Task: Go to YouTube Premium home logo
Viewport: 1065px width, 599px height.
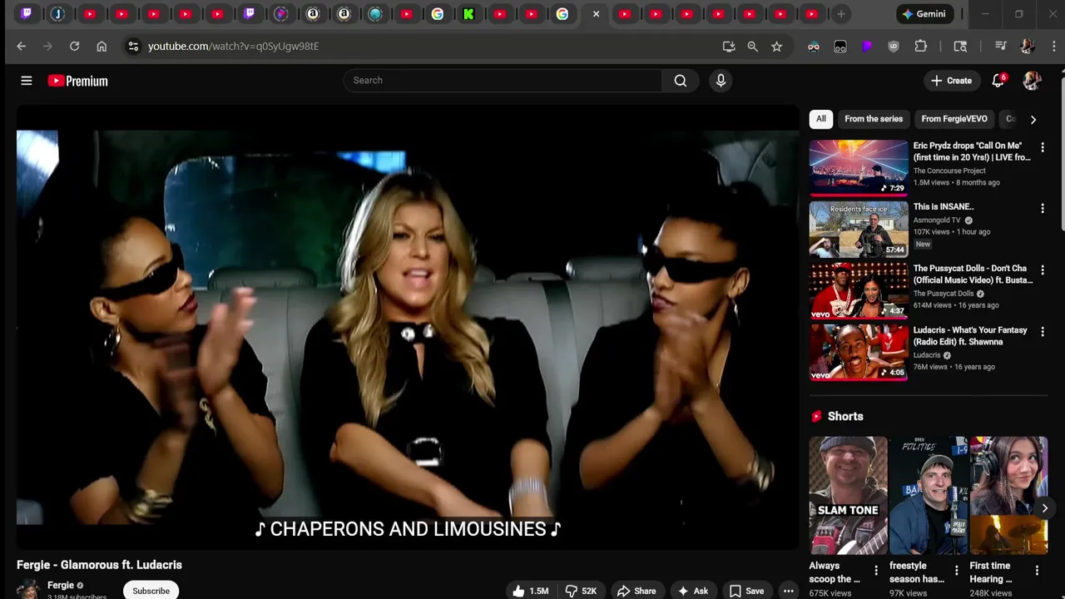Action: tap(77, 81)
